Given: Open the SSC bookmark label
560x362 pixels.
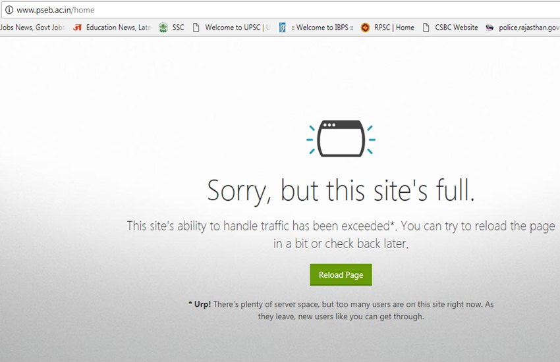Looking at the screenshot, I should coord(179,28).
